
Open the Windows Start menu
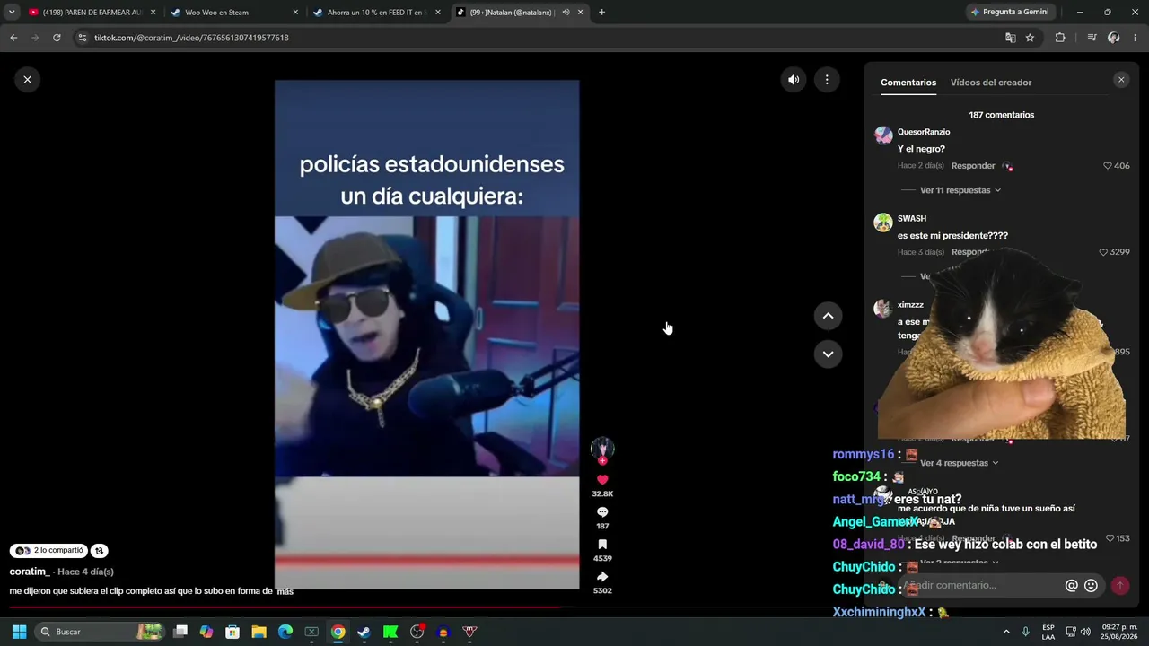(19, 632)
